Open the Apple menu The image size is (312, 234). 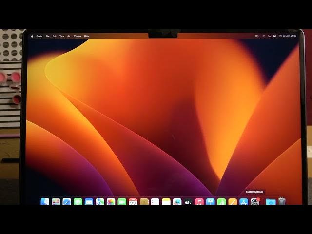tap(32, 36)
